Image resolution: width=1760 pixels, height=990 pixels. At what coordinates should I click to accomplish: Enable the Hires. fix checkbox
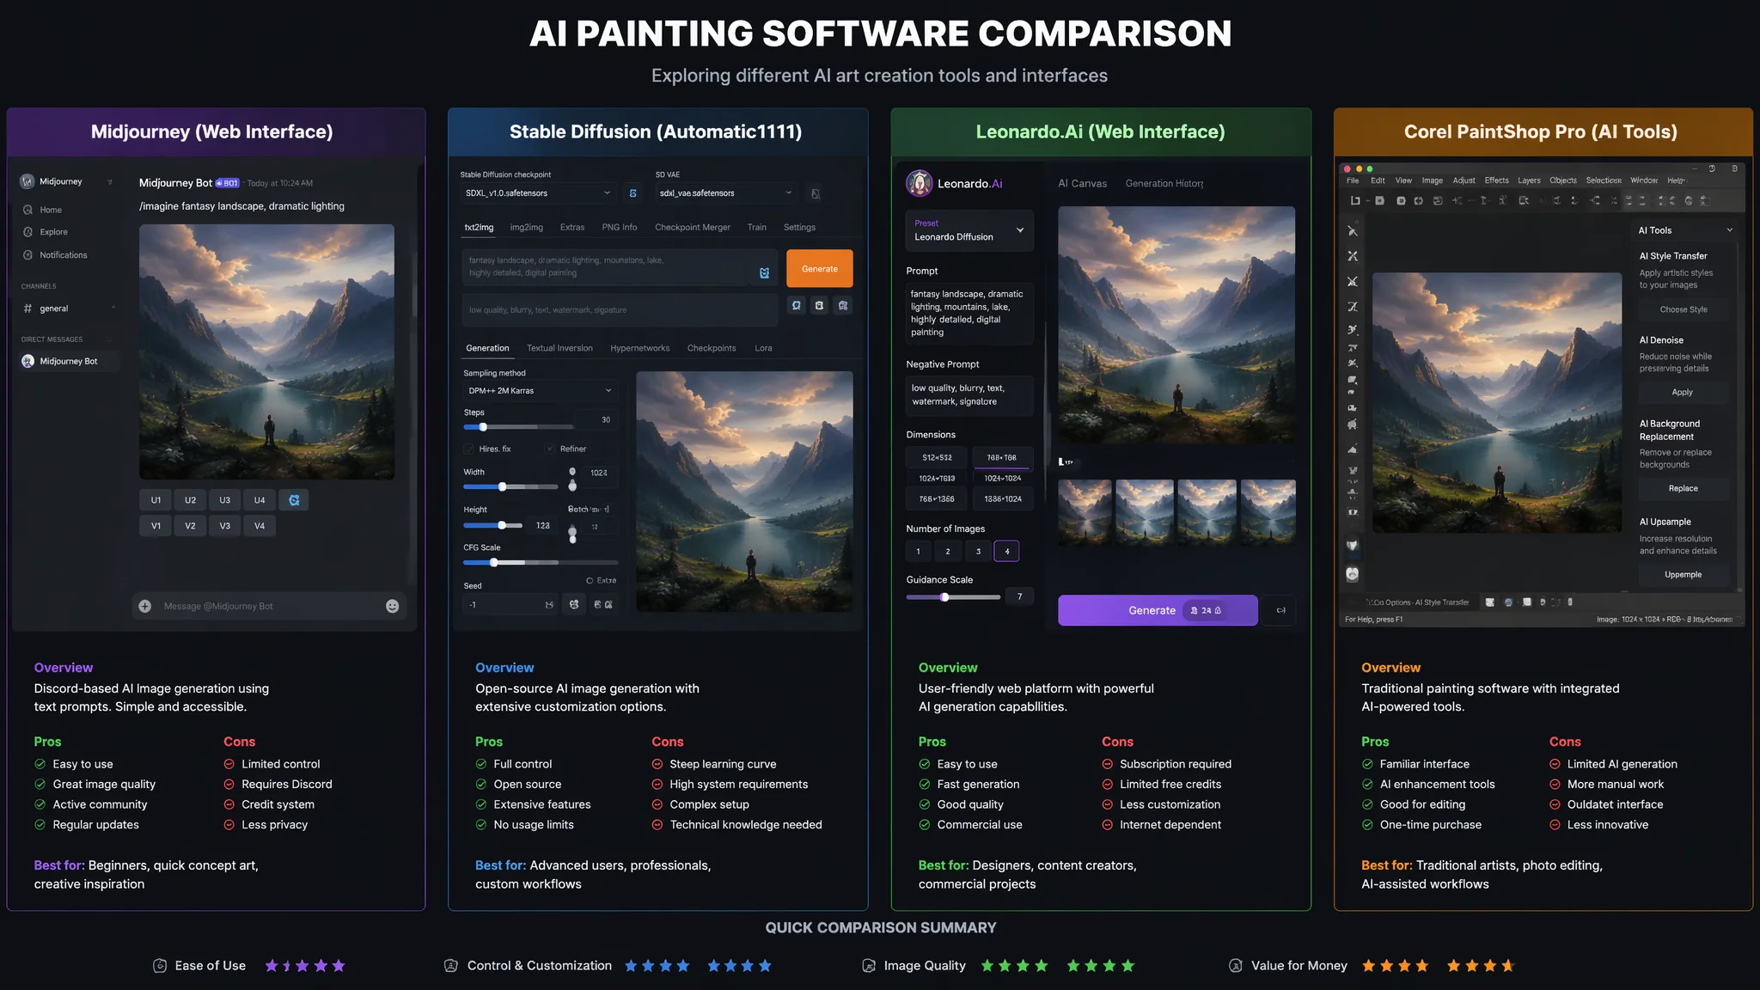click(469, 449)
